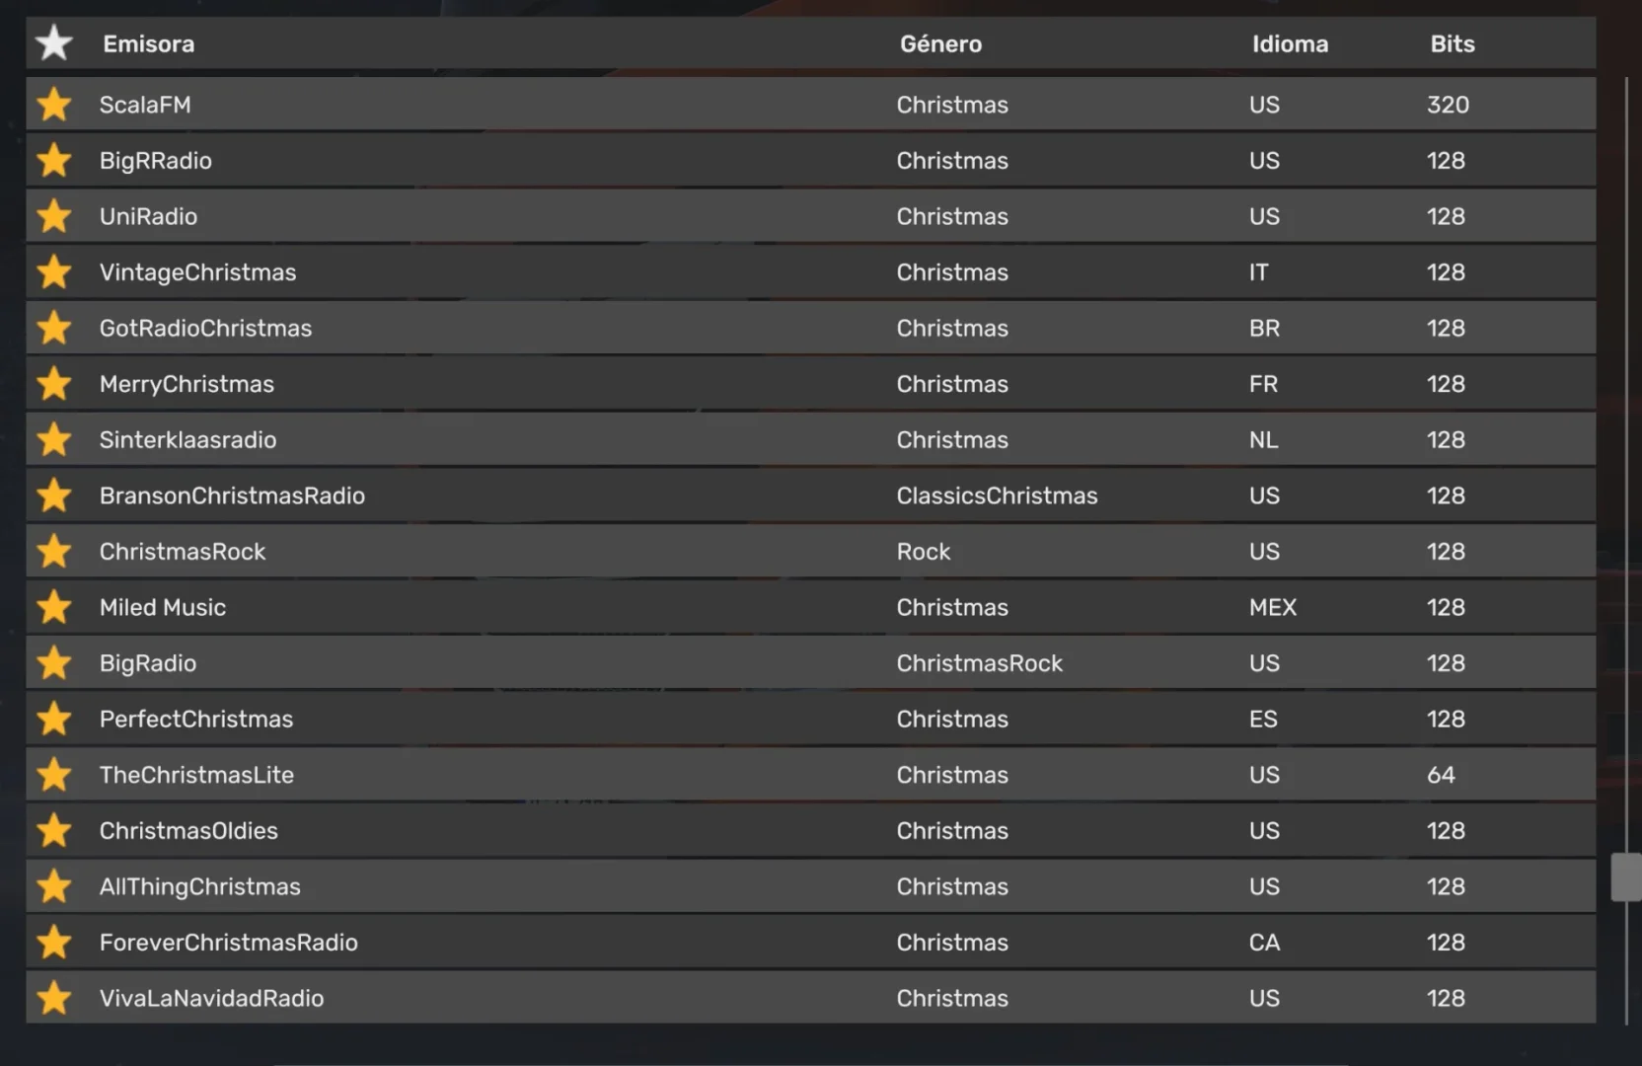The image size is (1642, 1066).
Task: Click the Bits column header
Action: 1453,44
